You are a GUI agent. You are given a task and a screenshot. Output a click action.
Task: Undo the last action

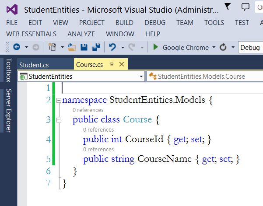click(112, 47)
